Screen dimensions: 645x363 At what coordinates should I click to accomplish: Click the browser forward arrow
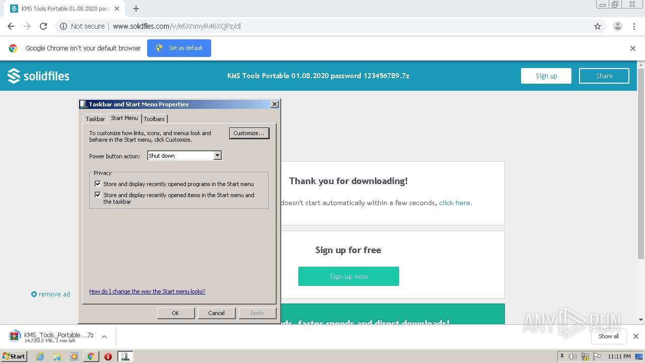tap(27, 26)
